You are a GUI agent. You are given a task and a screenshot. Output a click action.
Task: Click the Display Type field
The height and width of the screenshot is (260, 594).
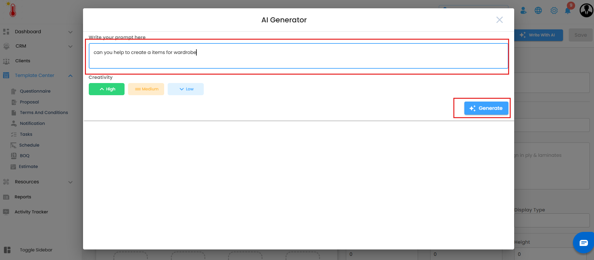tap(552, 220)
